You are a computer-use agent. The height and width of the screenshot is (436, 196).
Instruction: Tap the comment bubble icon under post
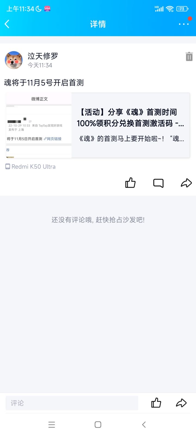click(x=158, y=183)
